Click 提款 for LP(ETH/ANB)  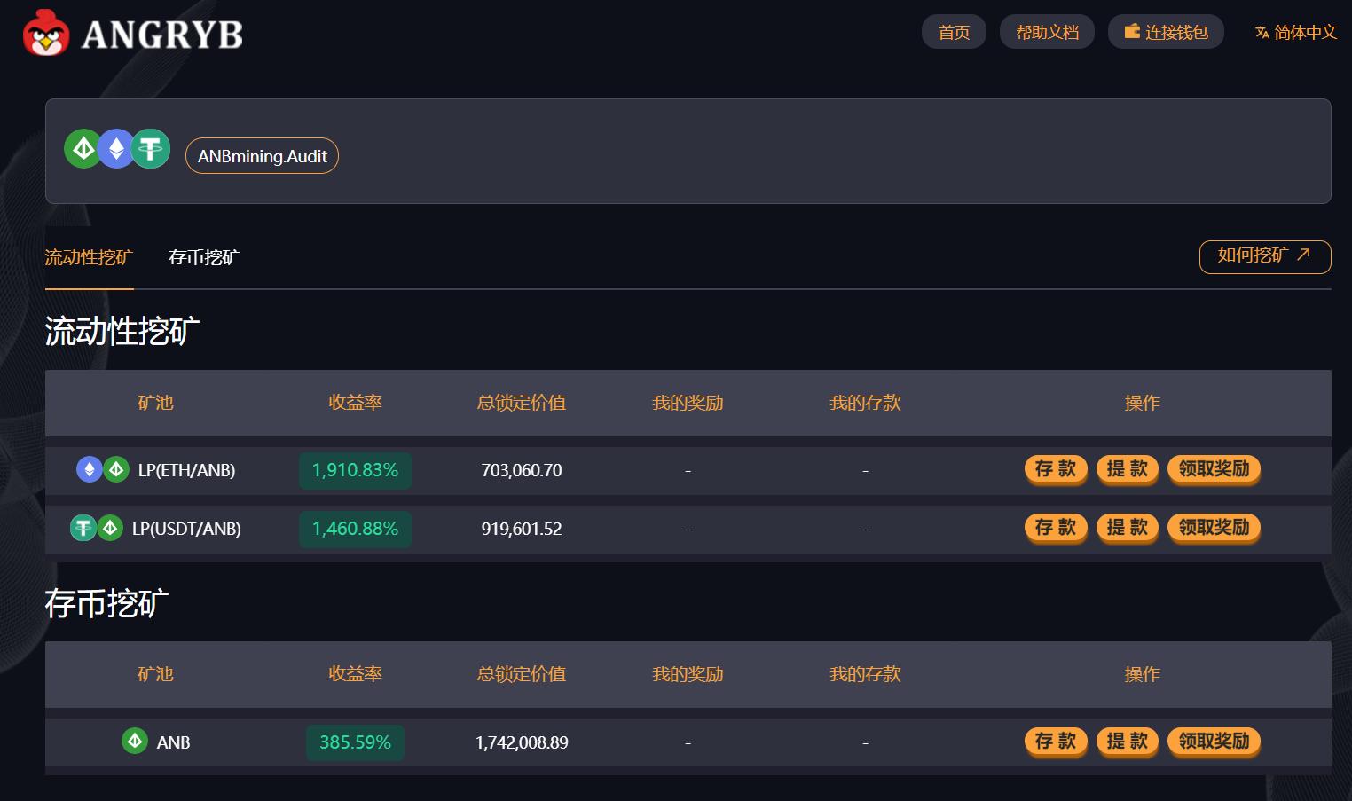click(1128, 468)
